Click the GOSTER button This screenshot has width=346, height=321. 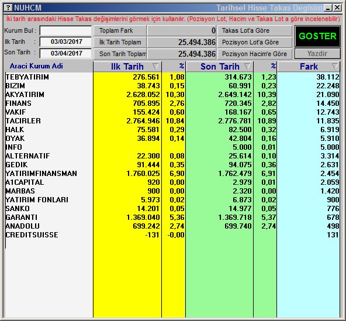click(317, 36)
